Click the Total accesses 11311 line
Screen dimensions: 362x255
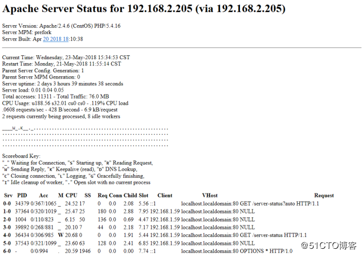point(56,96)
